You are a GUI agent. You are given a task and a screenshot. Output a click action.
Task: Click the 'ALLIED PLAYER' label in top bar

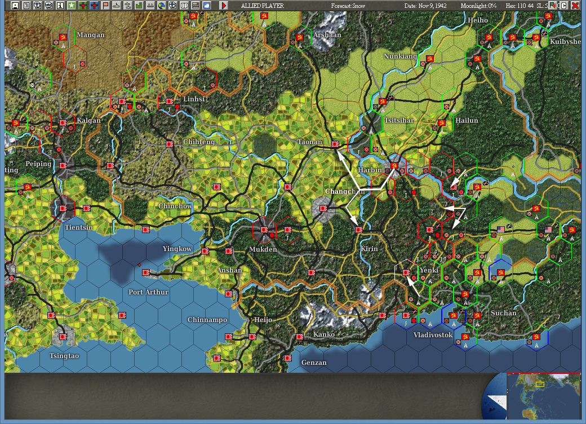point(263,6)
